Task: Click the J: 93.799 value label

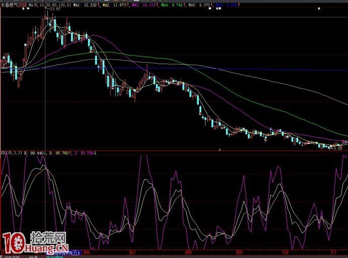Action: (85, 152)
